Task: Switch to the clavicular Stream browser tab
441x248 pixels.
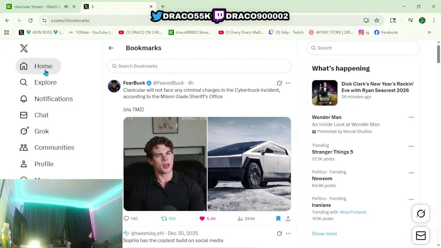Action: 36,7
